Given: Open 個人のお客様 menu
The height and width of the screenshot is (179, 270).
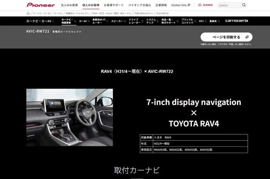Looking at the screenshot, I should pos(91,5).
